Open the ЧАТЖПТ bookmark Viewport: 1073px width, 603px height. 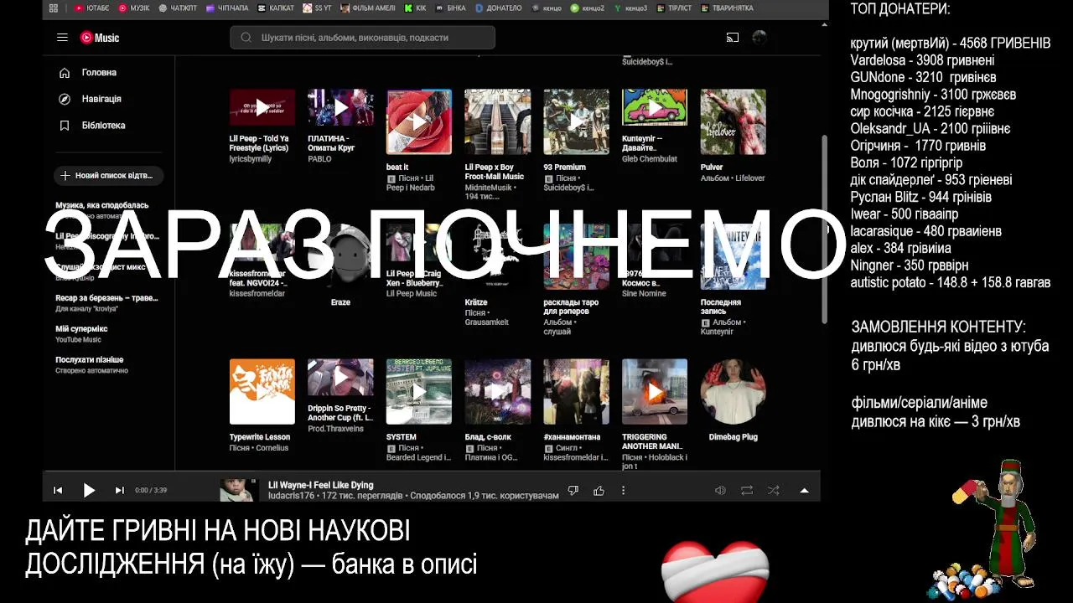179,8
